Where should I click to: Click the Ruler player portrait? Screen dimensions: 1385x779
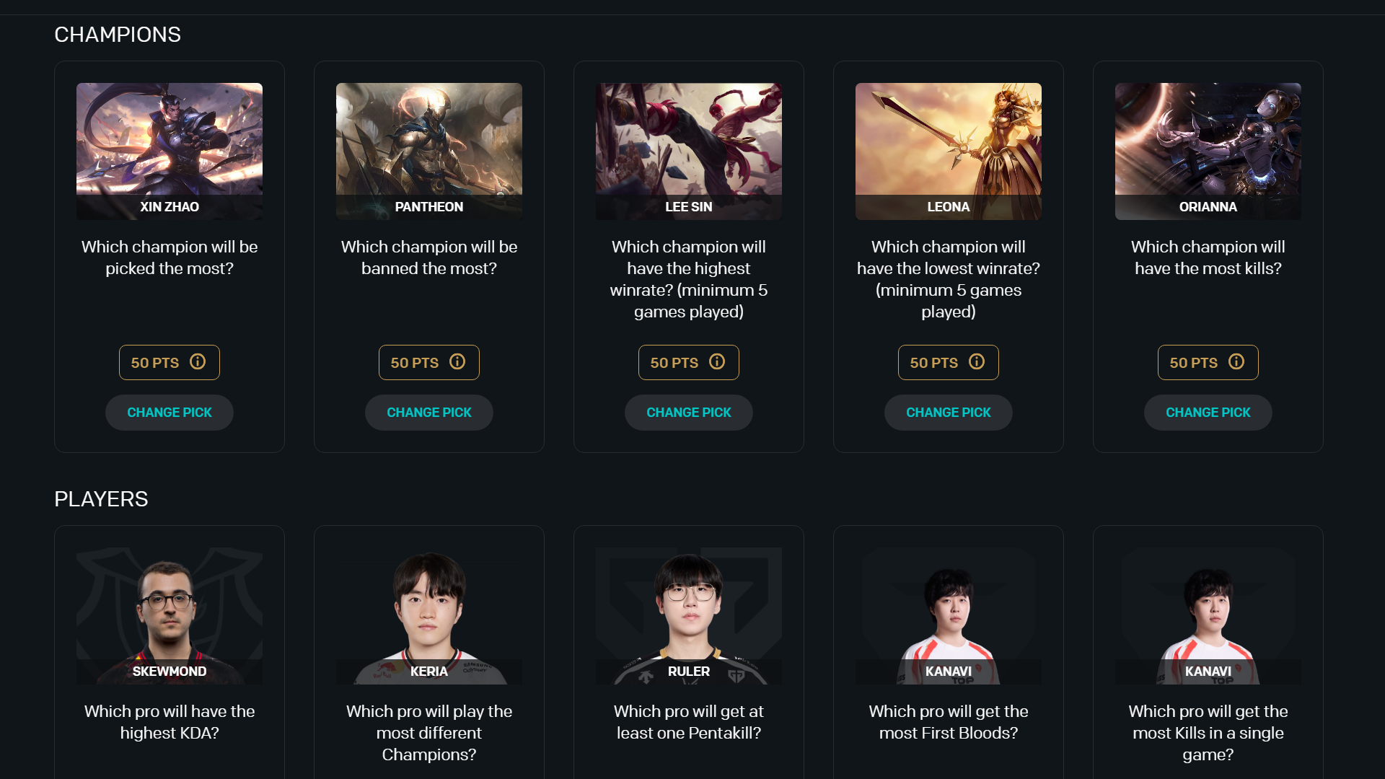click(x=689, y=616)
